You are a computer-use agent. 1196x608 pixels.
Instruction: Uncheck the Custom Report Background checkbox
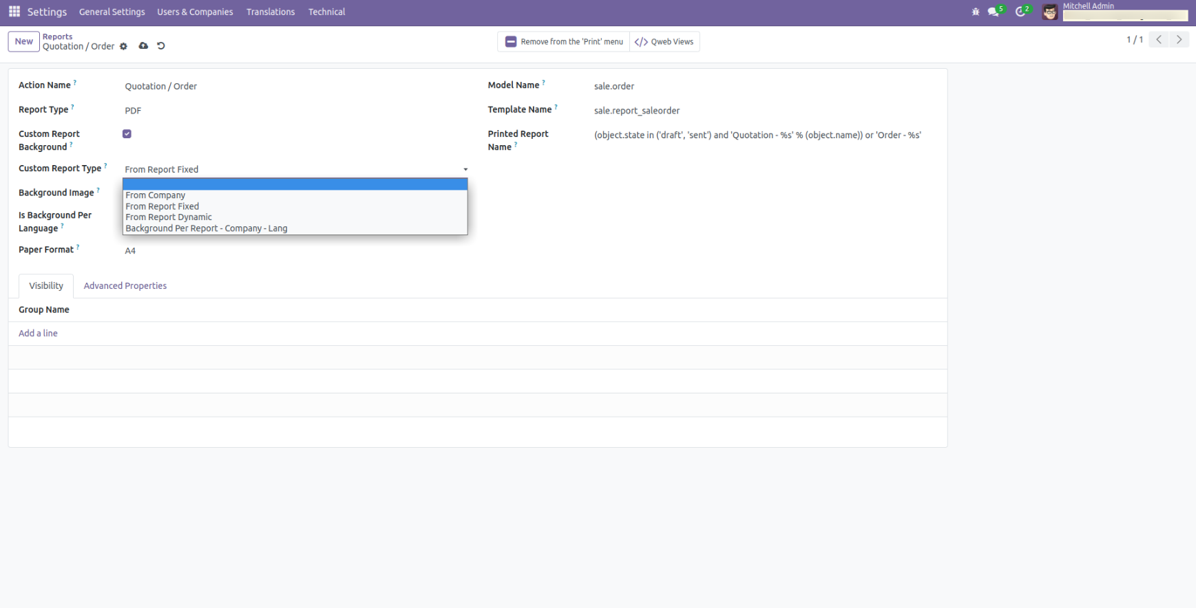pos(127,134)
